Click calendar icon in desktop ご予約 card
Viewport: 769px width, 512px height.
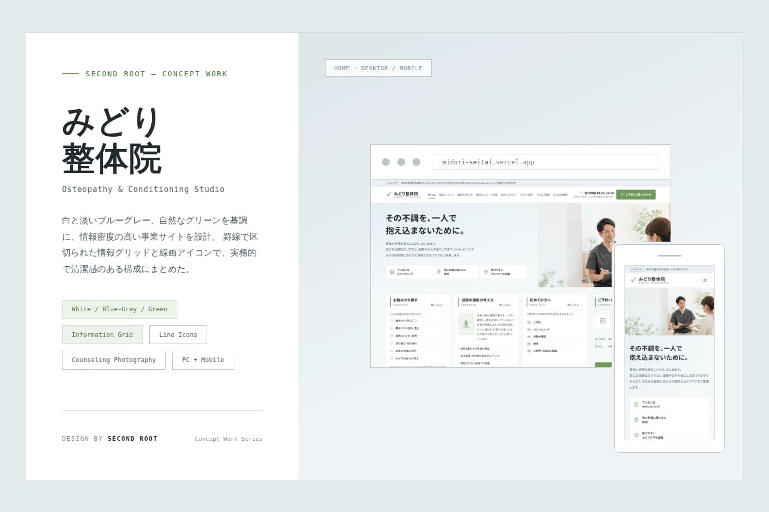coord(602,321)
